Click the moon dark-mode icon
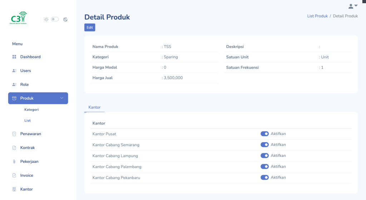This screenshot has width=366, height=200. pos(65,19)
